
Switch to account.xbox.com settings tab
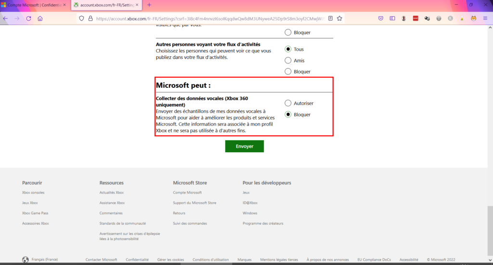pyautogui.click(x=106, y=5)
